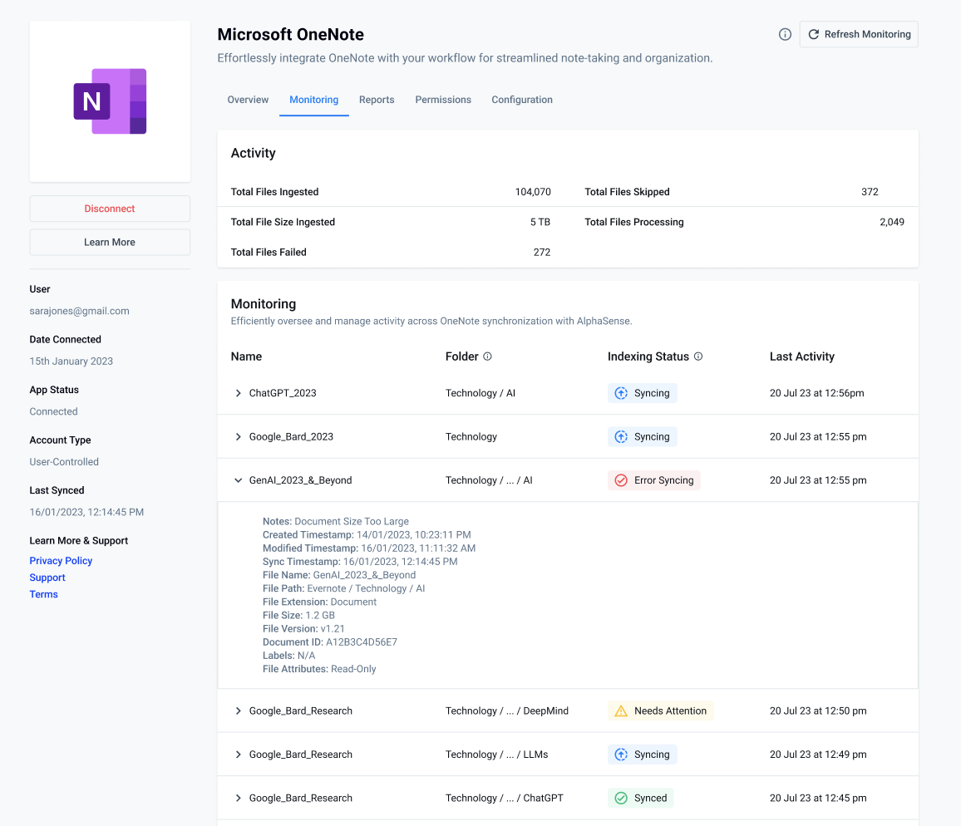Click the Technology / ... / LLMs folder path
Screen dimensions: 961x826
(496, 755)
